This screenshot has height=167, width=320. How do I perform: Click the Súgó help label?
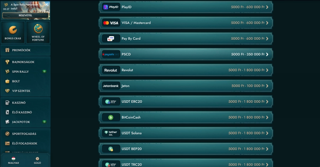click(37, 163)
